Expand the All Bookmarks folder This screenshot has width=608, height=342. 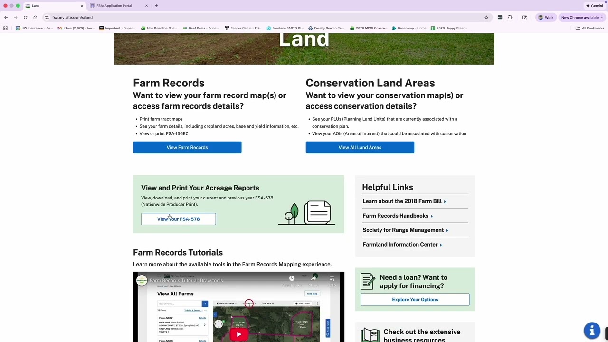click(589, 28)
